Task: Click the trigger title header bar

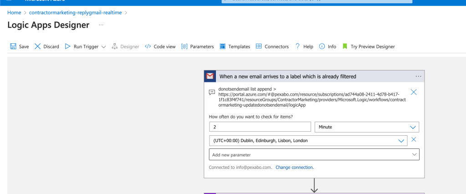Action: coord(314,77)
